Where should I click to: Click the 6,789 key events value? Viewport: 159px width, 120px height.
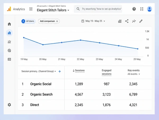[x=133, y=95]
